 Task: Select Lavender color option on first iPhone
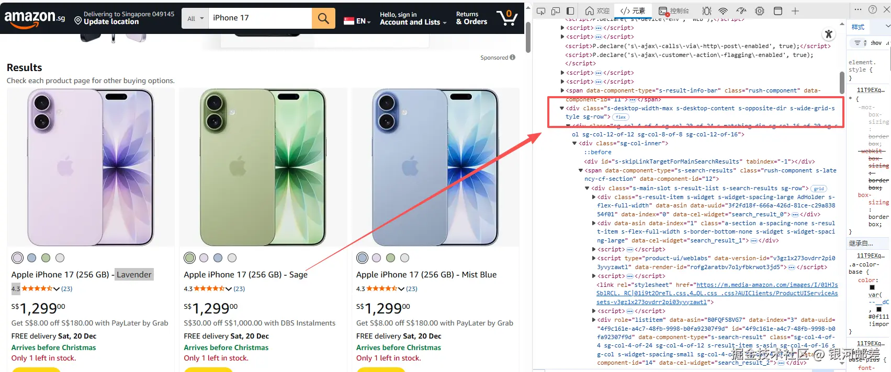coord(17,258)
